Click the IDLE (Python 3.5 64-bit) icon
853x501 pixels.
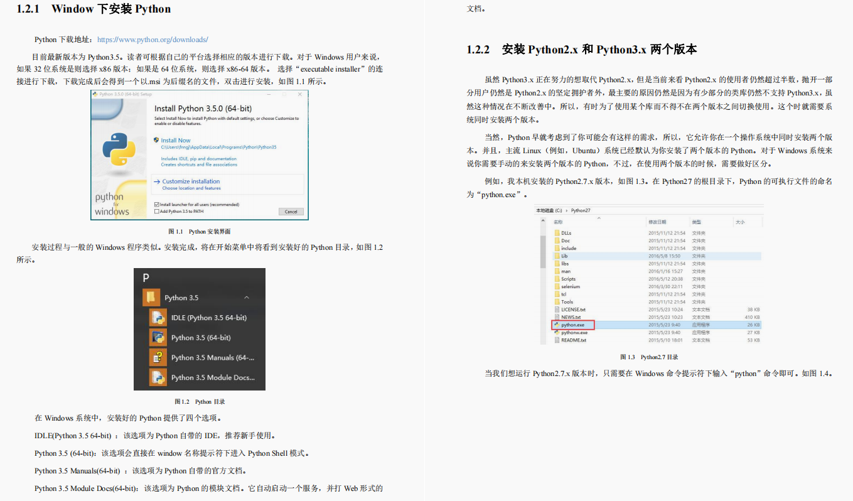pos(158,318)
